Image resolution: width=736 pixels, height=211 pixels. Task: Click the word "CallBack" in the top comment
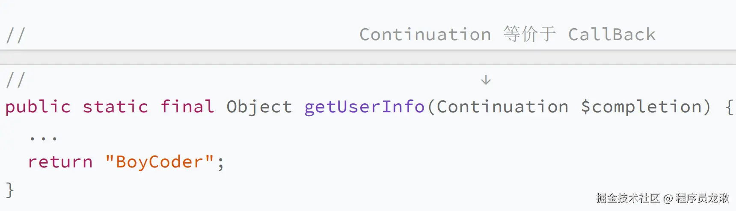(x=611, y=35)
